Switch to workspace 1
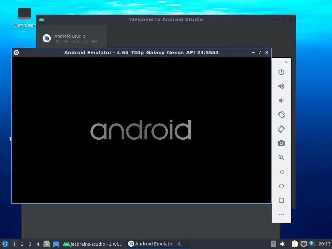The width and height of the screenshot is (332, 249). click(14, 244)
